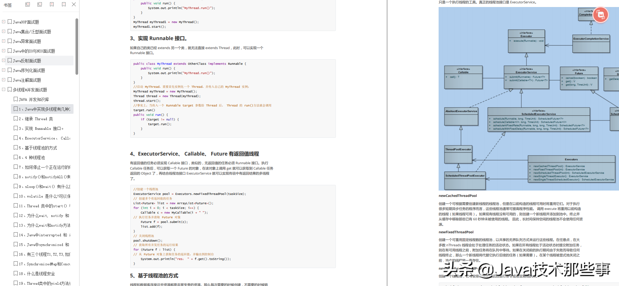Click ThreadPoolExecutor box in UML diagram

(x=458, y=154)
